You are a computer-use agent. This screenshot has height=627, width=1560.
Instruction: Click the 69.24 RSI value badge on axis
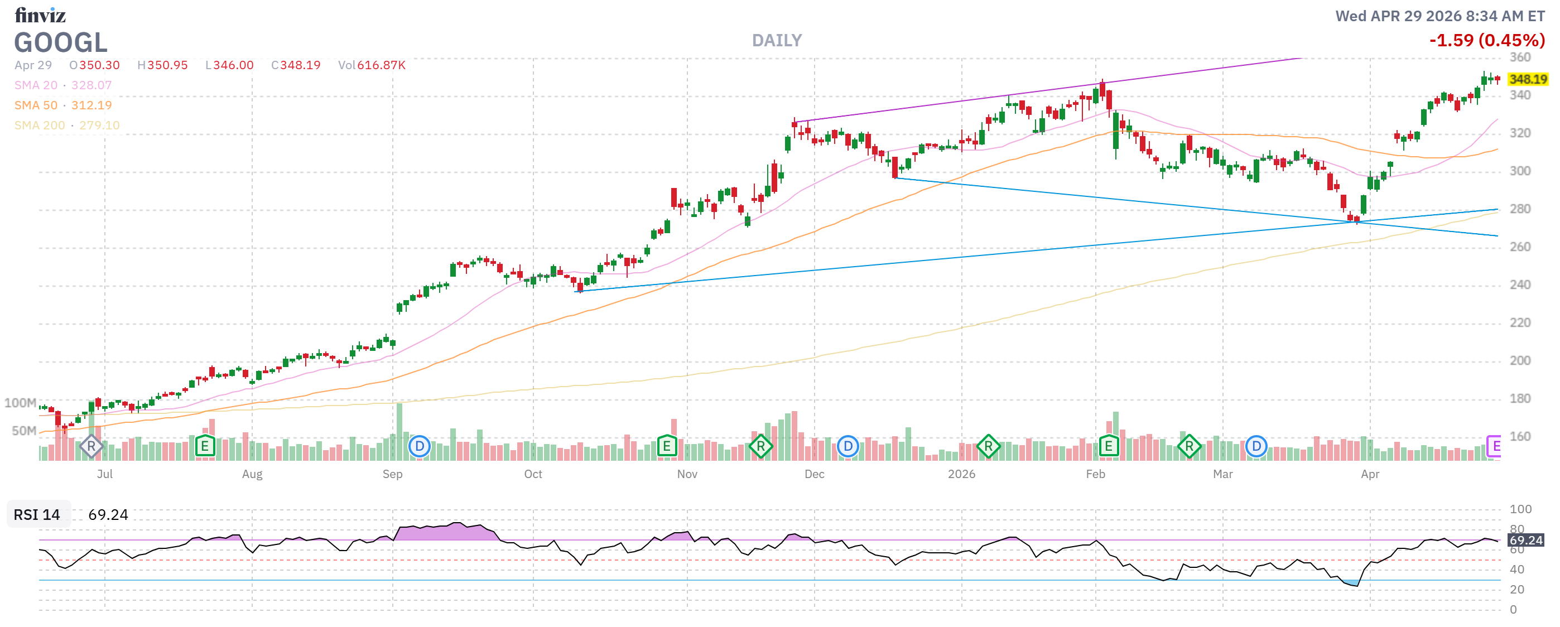[x=1525, y=541]
